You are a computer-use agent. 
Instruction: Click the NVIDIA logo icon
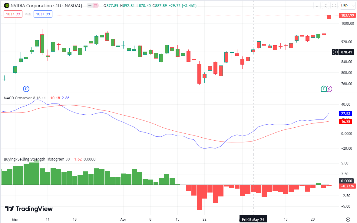pos(6,6)
